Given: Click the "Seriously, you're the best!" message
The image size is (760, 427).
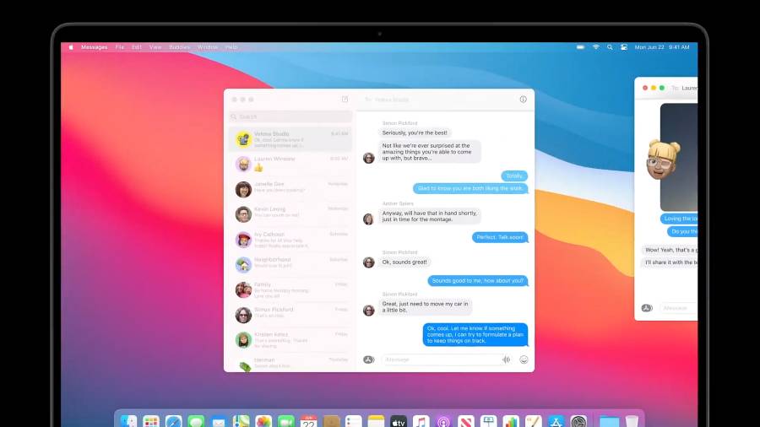Looking at the screenshot, I should coord(415,132).
